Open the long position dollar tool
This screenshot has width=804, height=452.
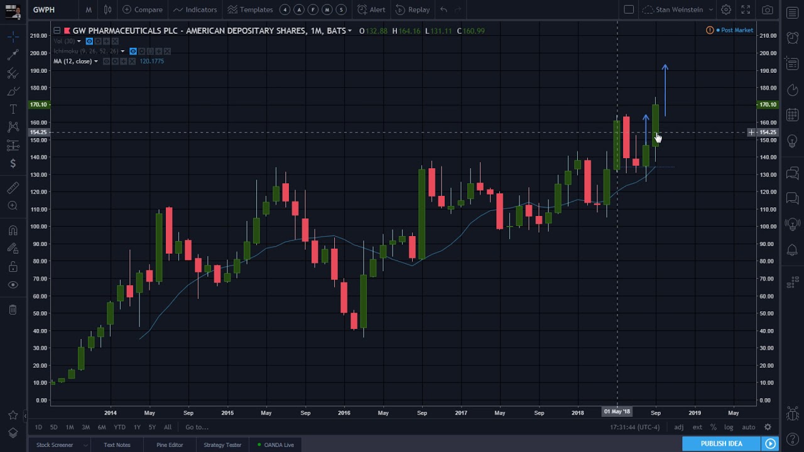coord(13,164)
